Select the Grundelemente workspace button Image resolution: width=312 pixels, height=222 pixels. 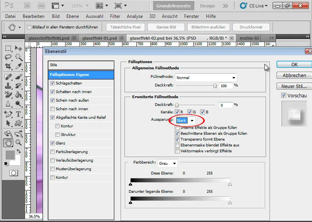(174, 6)
